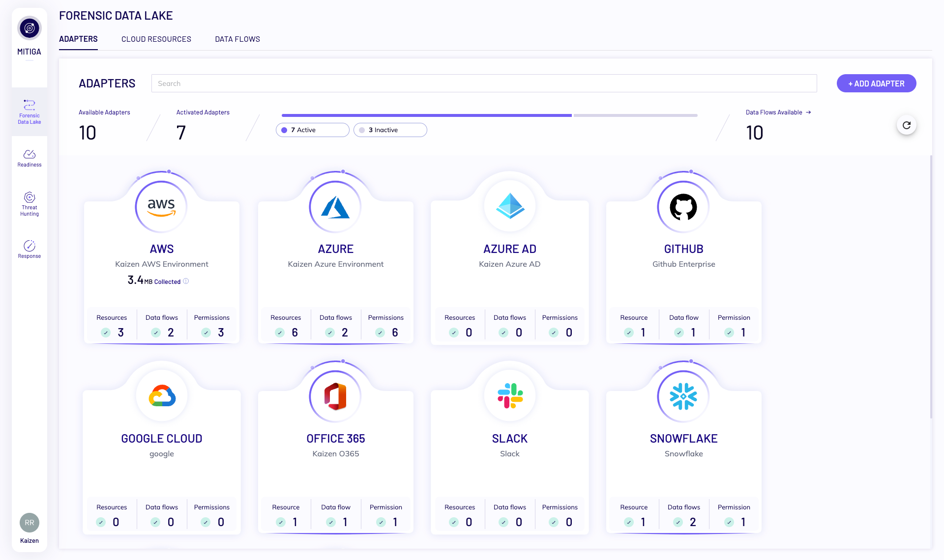Open the Readiness section in sidebar
The height and width of the screenshot is (560, 944).
(29, 157)
